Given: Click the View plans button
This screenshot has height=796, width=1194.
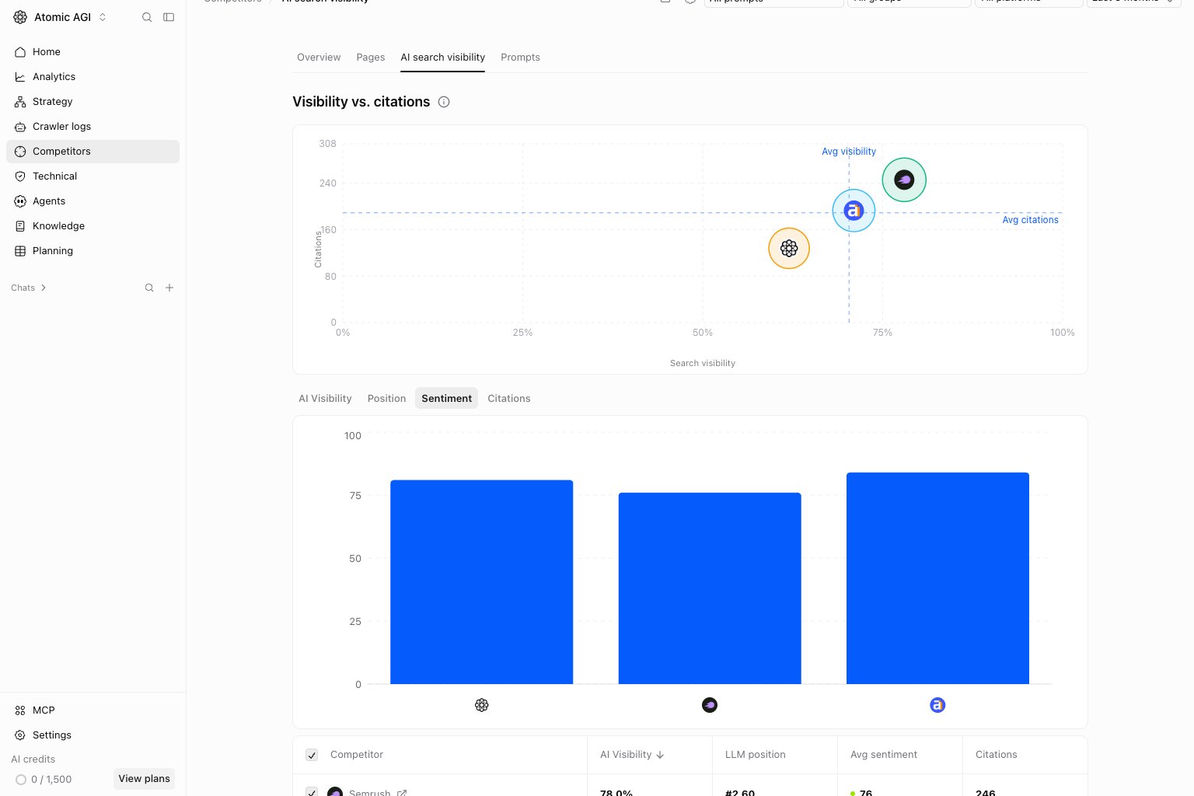Looking at the screenshot, I should pos(144,779).
